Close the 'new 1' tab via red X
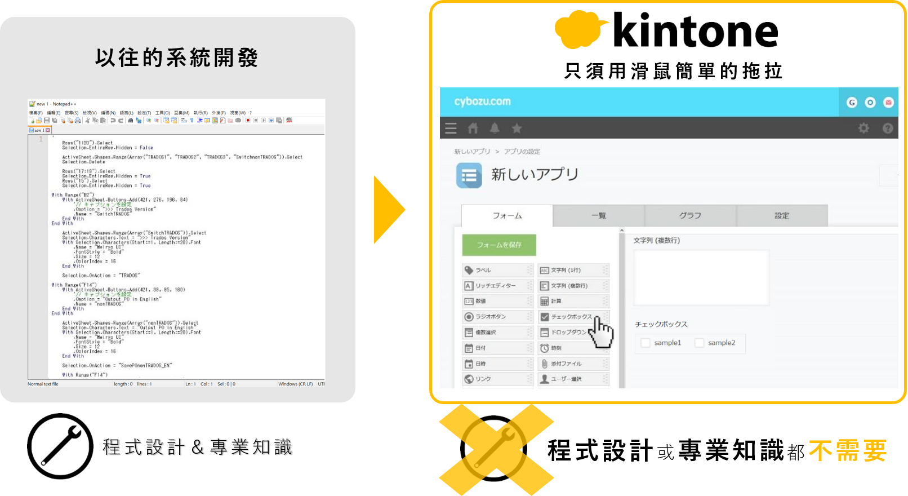The height and width of the screenshot is (496, 908). coord(48,130)
